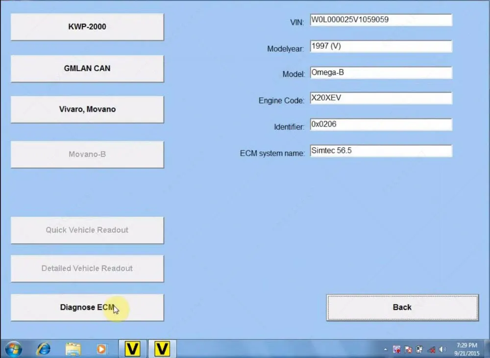Click the greyed-out Movano-B button
Screen dimensions: 490x358
click(87, 154)
